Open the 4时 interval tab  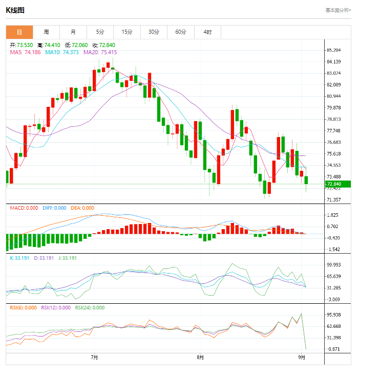pyautogui.click(x=207, y=32)
